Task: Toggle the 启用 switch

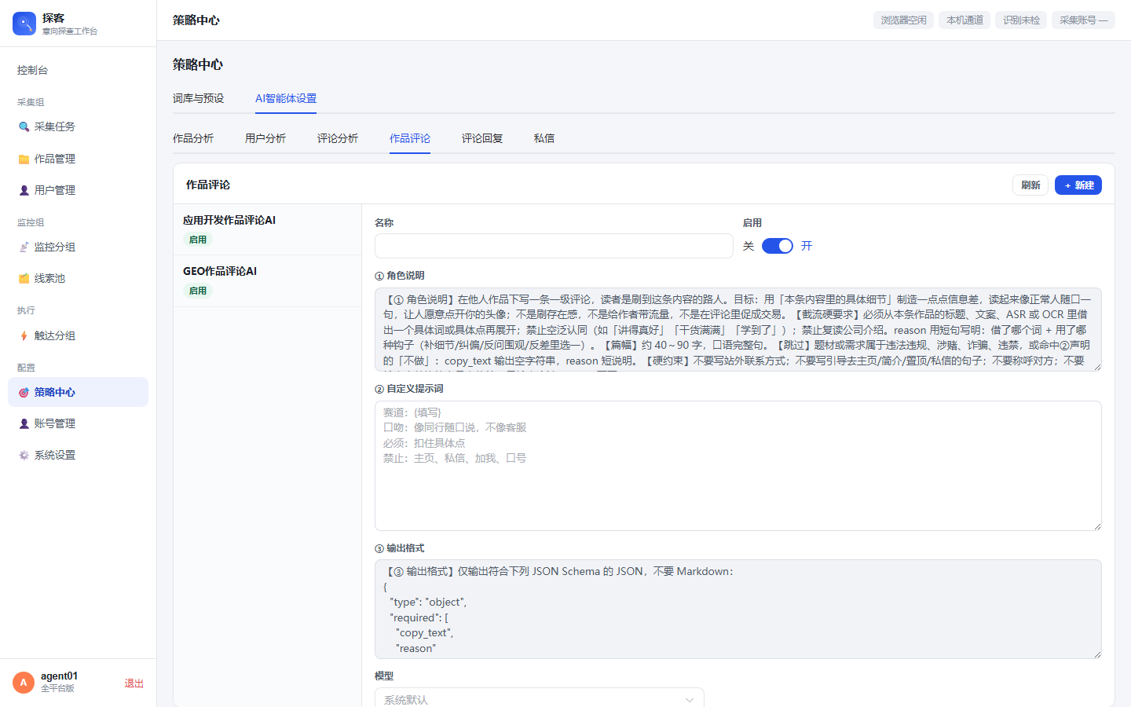Action: (778, 246)
